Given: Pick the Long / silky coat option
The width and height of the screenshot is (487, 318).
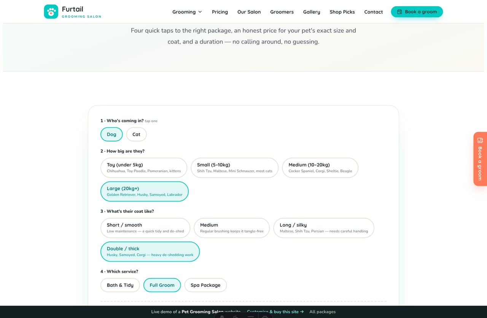Looking at the screenshot, I should 324,228.
